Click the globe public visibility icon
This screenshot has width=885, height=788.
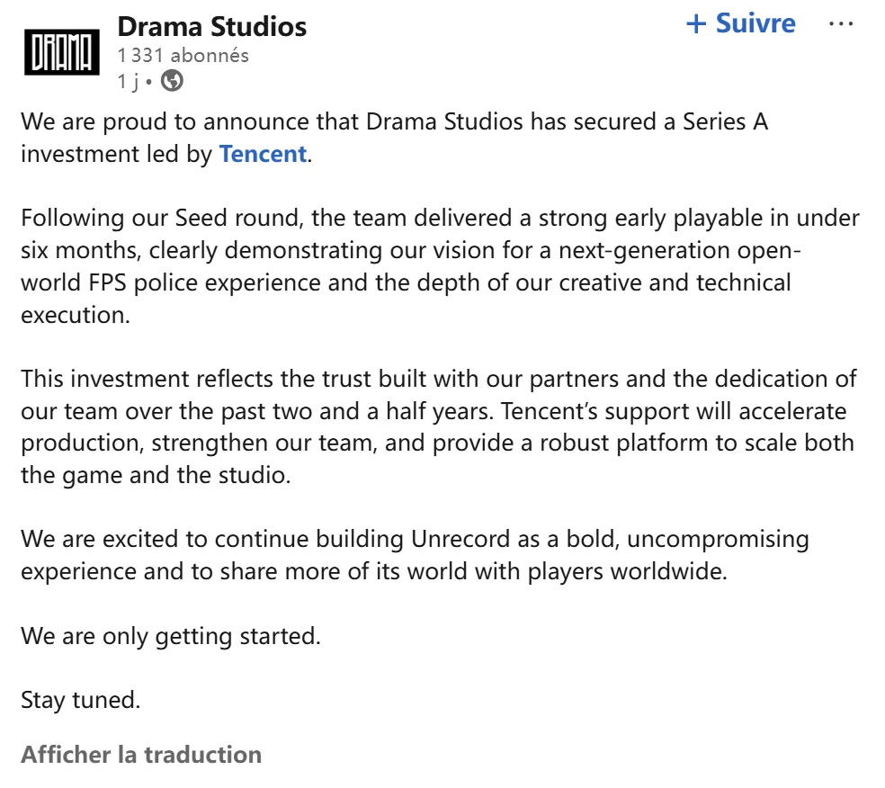point(172,81)
